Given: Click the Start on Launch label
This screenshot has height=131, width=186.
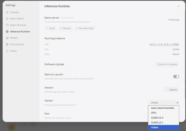Looking at the screenshot, I should click(54, 75).
